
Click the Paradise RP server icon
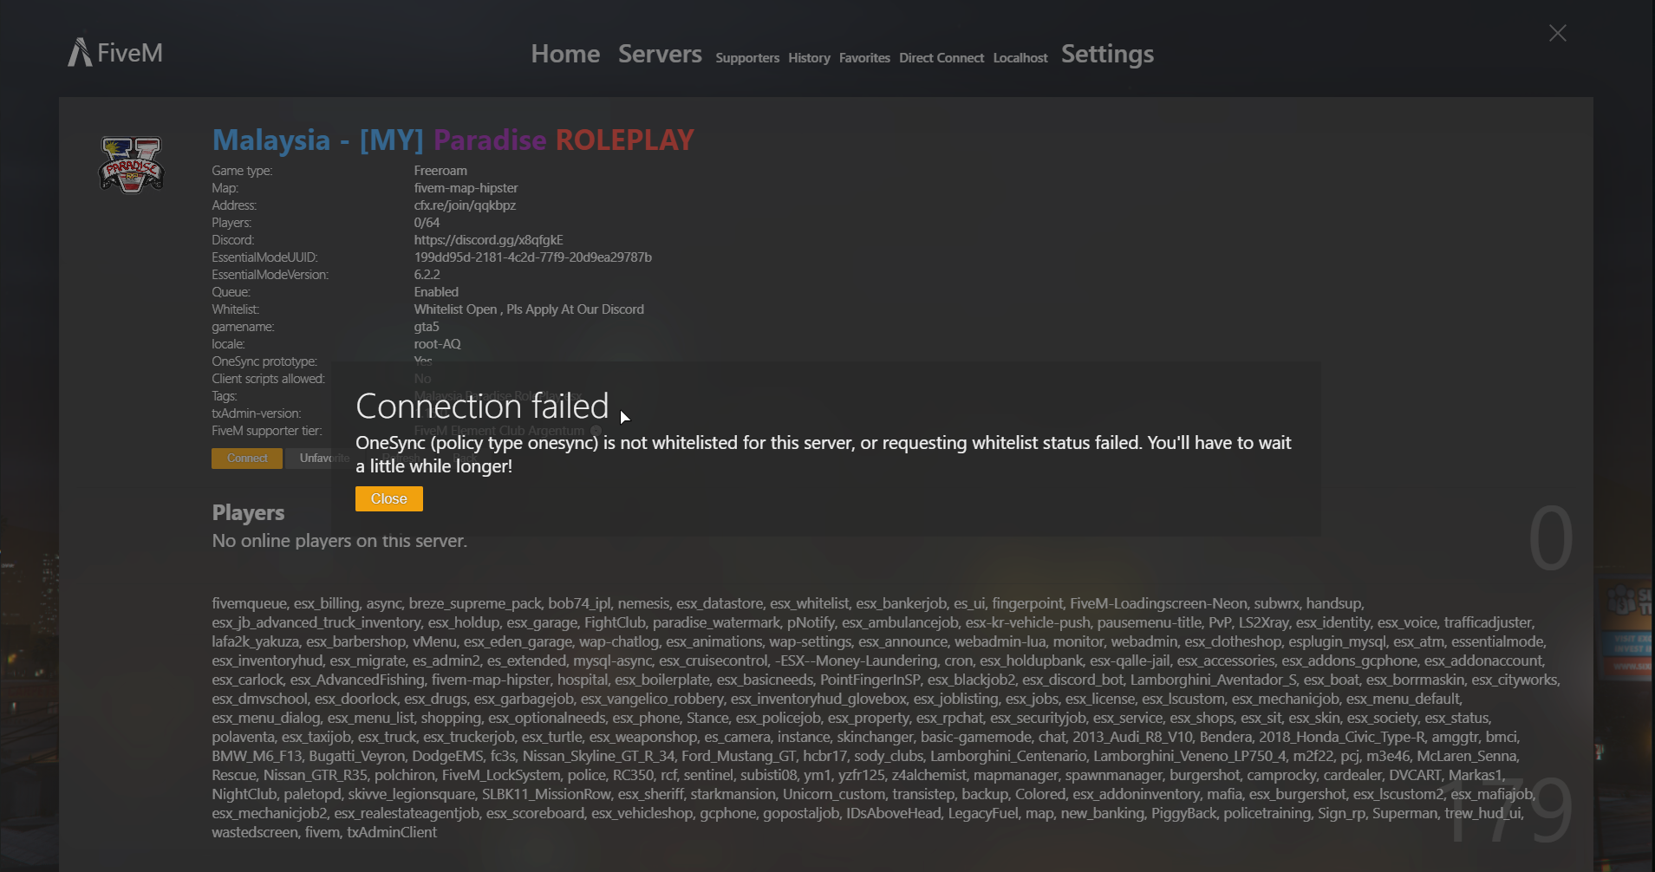pyautogui.click(x=131, y=164)
